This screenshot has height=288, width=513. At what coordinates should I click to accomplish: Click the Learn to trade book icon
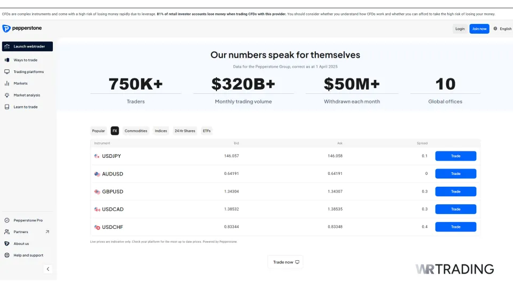(x=7, y=107)
